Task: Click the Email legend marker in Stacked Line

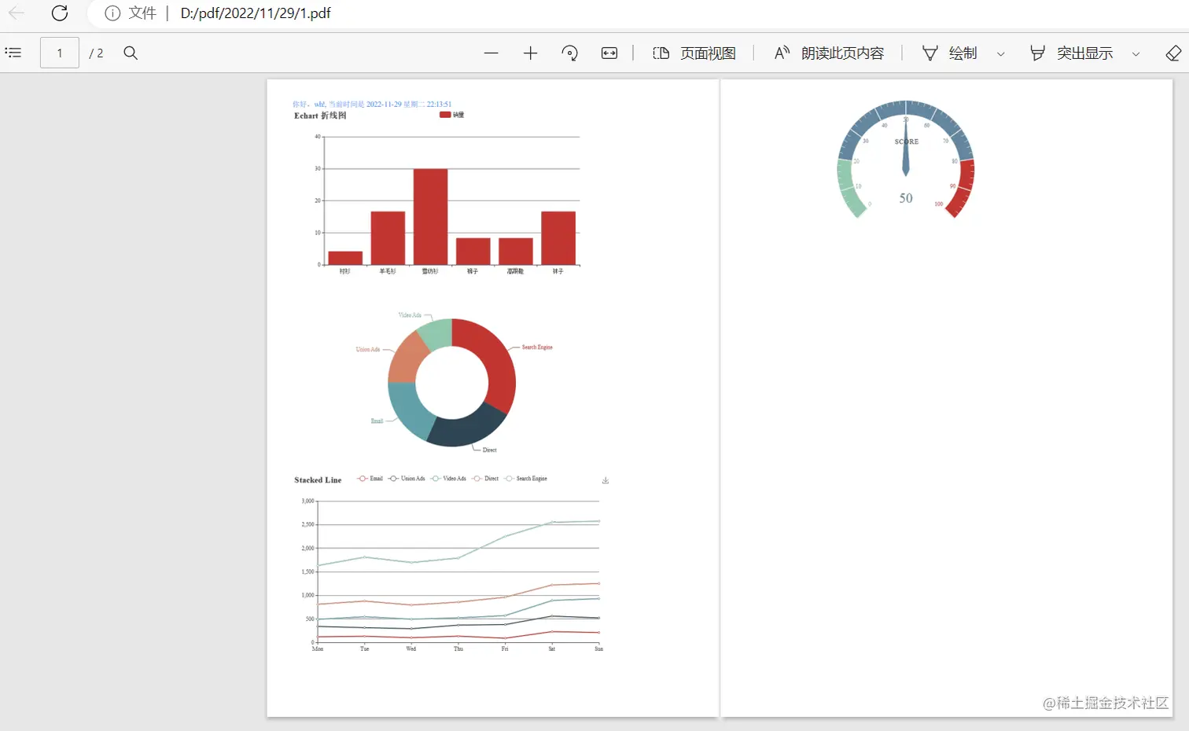Action: coord(363,479)
